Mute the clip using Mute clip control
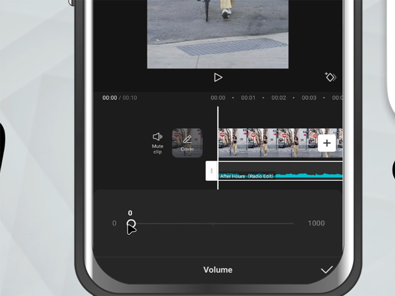This screenshot has width=395, height=296. (x=158, y=143)
